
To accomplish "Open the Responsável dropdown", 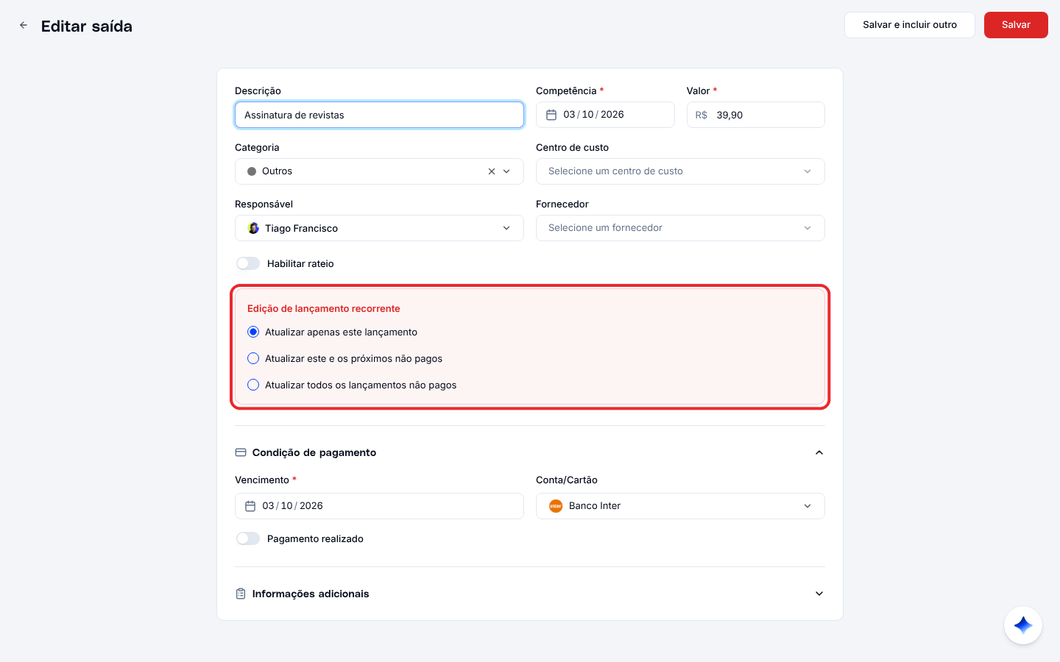I will tap(379, 228).
